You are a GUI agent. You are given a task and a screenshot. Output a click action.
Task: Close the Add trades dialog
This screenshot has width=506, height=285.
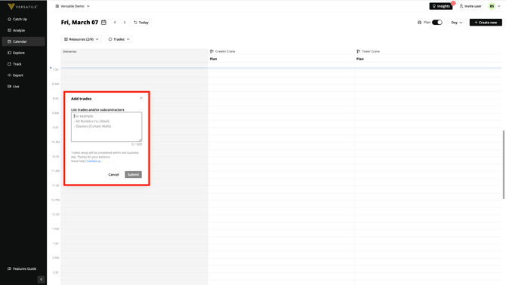click(141, 98)
